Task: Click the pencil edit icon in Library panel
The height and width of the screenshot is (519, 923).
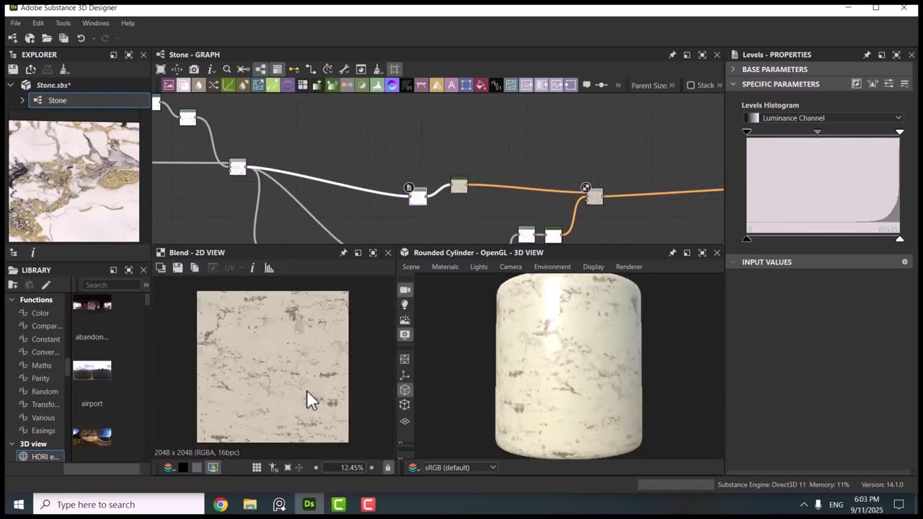Action: [x=46, y=285]
